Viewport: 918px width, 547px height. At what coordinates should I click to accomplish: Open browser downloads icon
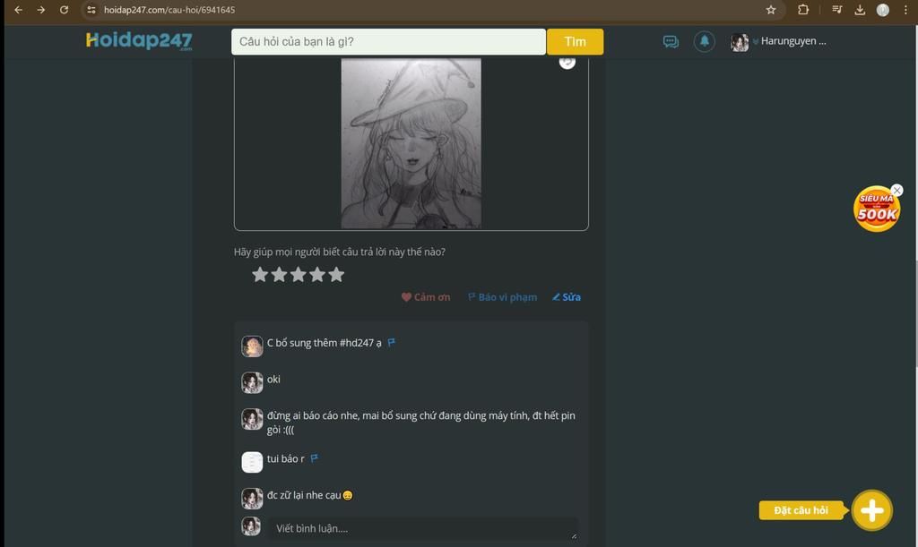click(x=860, y=9)
